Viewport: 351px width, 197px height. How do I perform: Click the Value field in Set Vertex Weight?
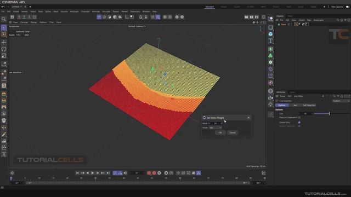tap(216, 123)
